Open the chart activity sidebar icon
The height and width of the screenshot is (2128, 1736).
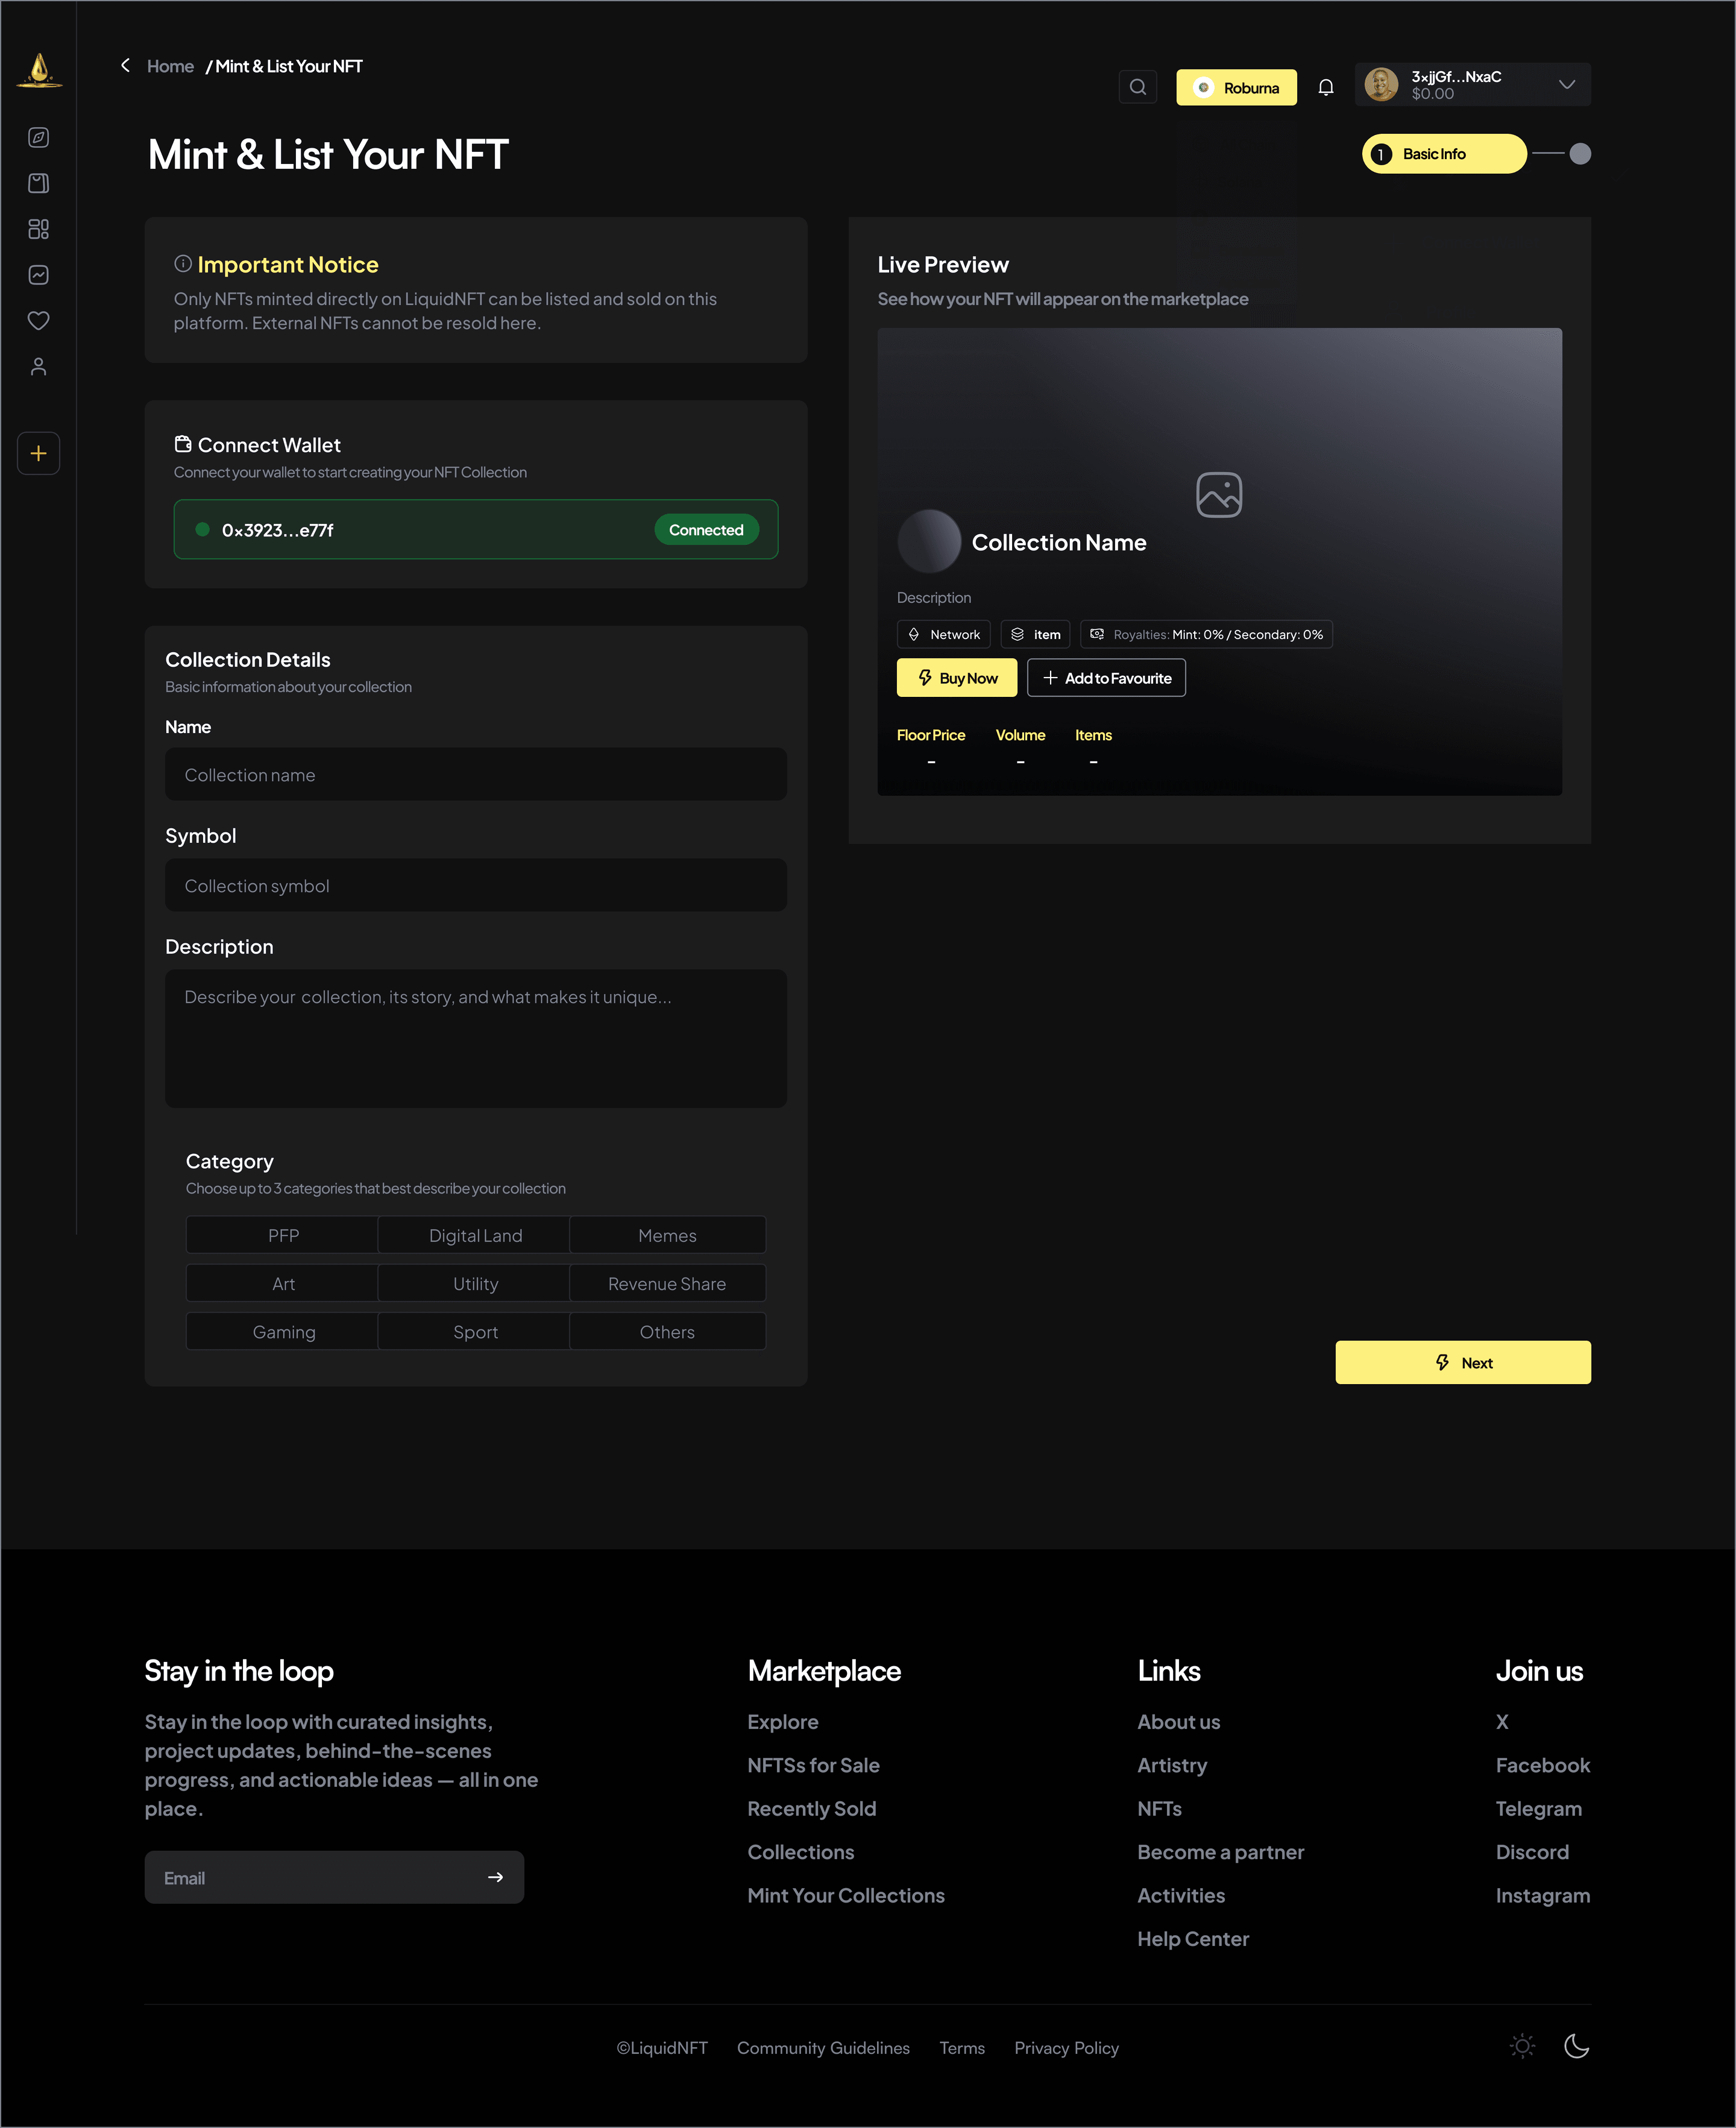39,275
